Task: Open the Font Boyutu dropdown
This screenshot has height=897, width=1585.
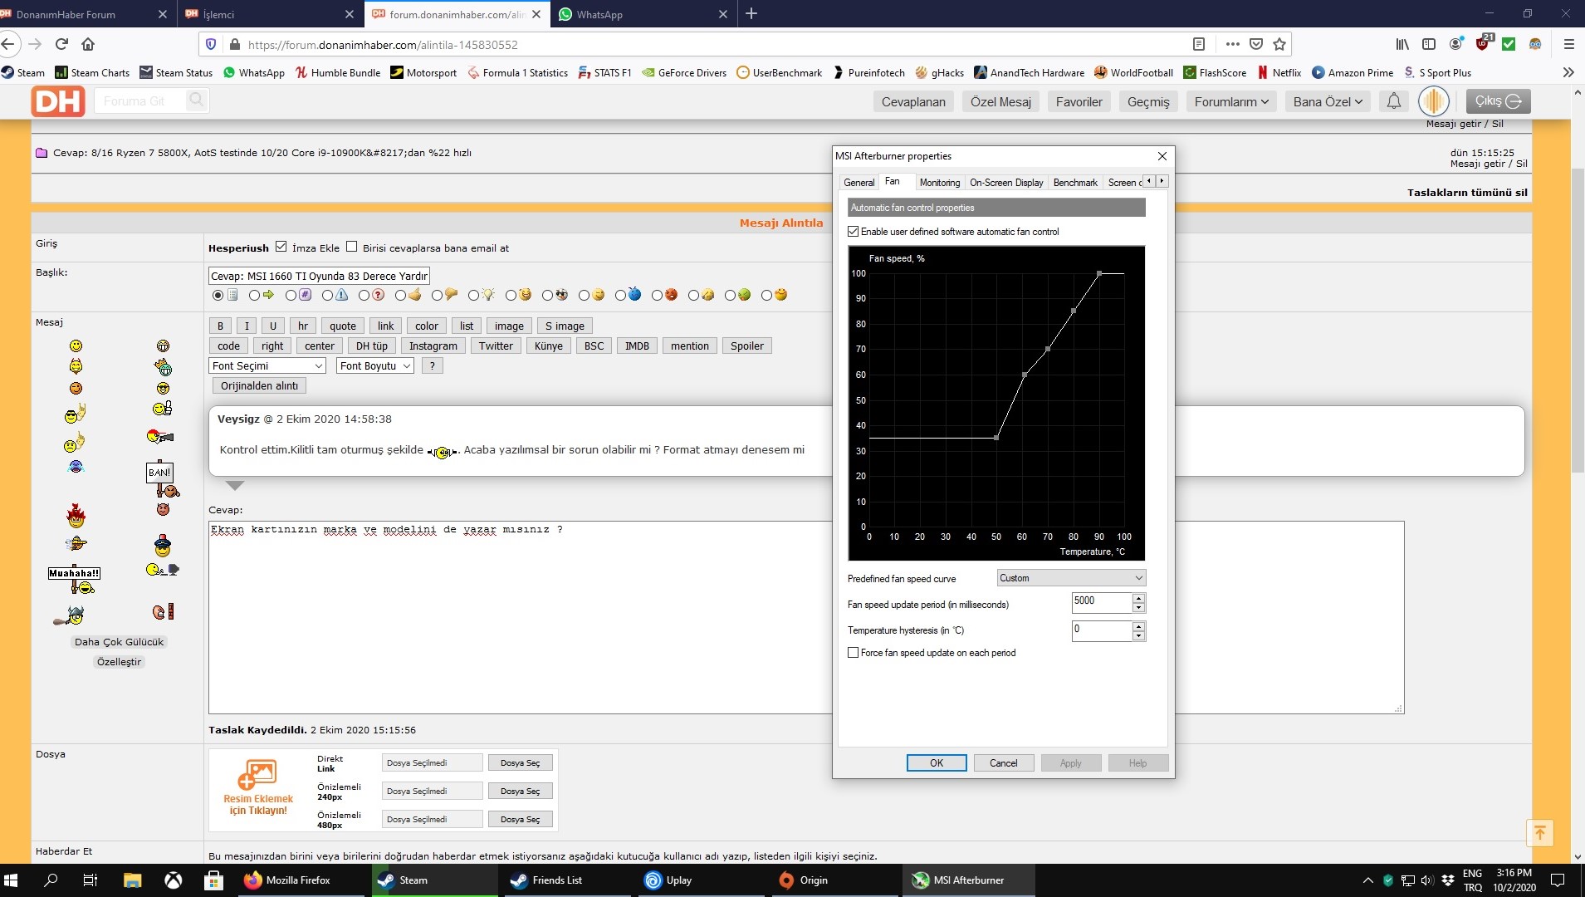Action: [374, 366]
